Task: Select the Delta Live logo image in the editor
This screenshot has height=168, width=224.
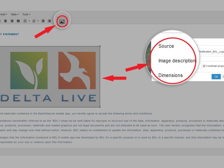Action: pyautogui.click(x=50, y=77)
